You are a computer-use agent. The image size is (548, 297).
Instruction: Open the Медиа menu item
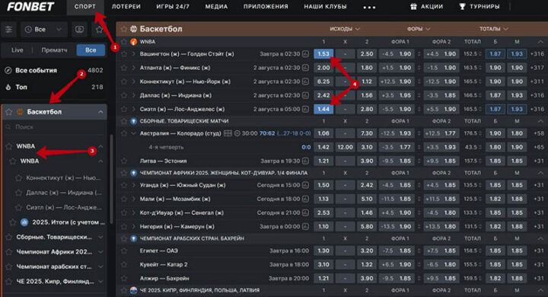[216, 7]
